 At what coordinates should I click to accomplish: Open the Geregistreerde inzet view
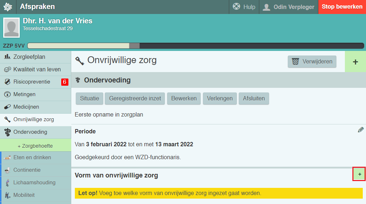coord(135,99)
